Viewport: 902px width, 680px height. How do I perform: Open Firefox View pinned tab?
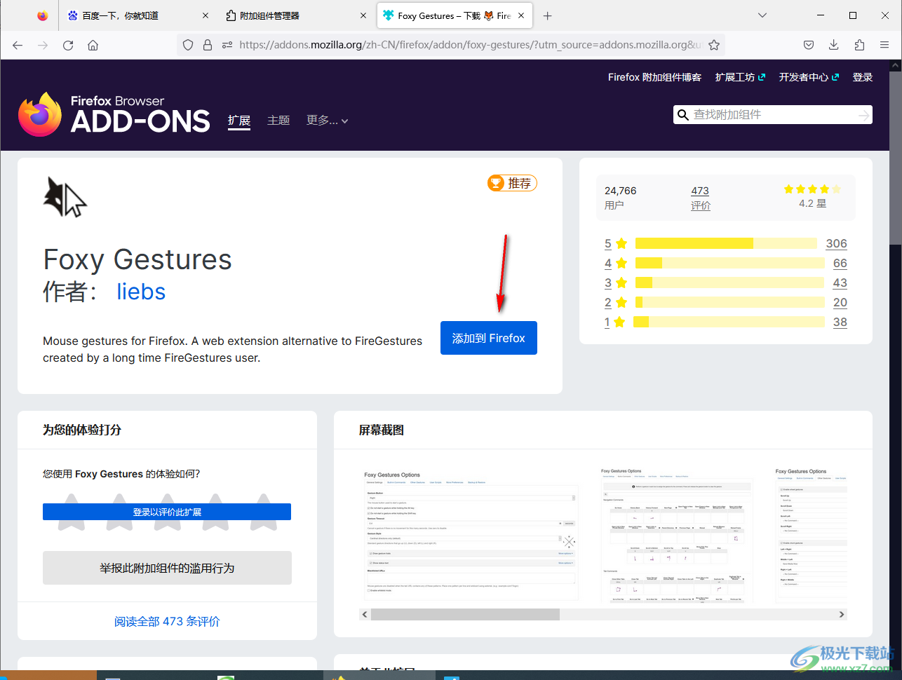coord(43,15)
